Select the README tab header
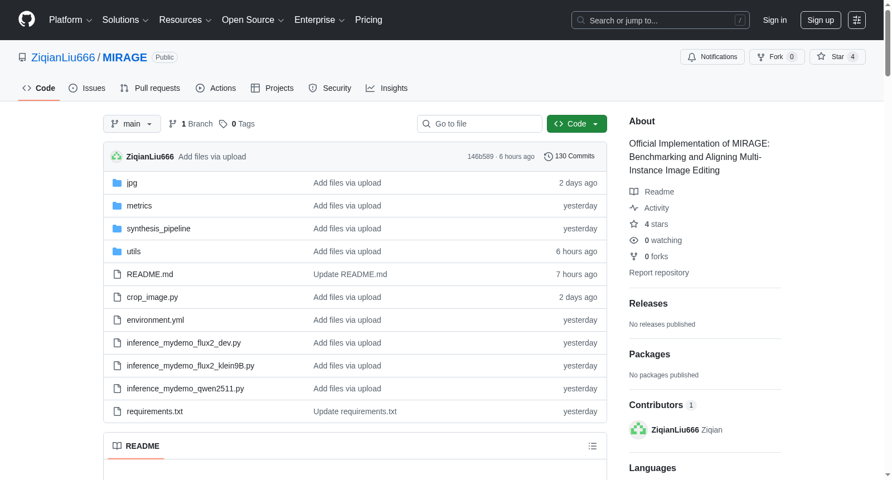This screenshot has width=892, height=480. click(x=136, y=446)
